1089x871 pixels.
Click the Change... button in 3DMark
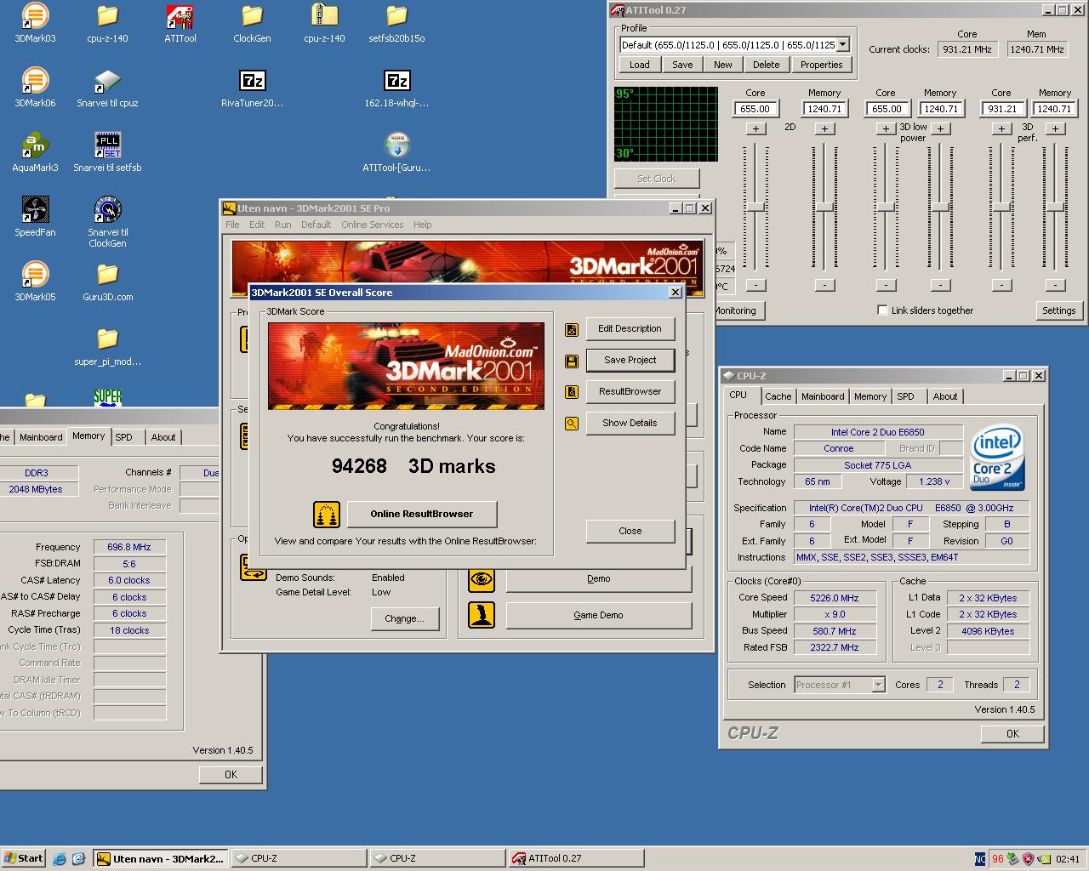404,618
